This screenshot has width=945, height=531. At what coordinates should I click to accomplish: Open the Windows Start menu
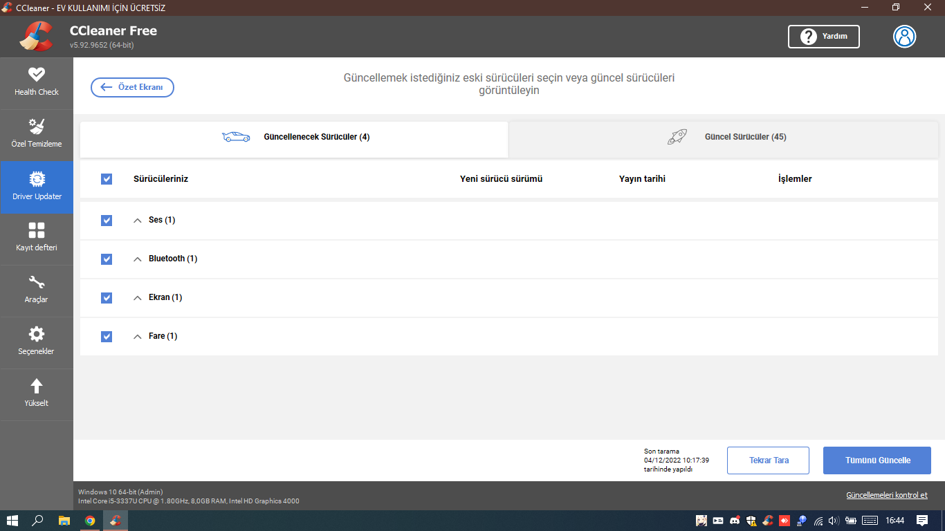tap(12, 521)
